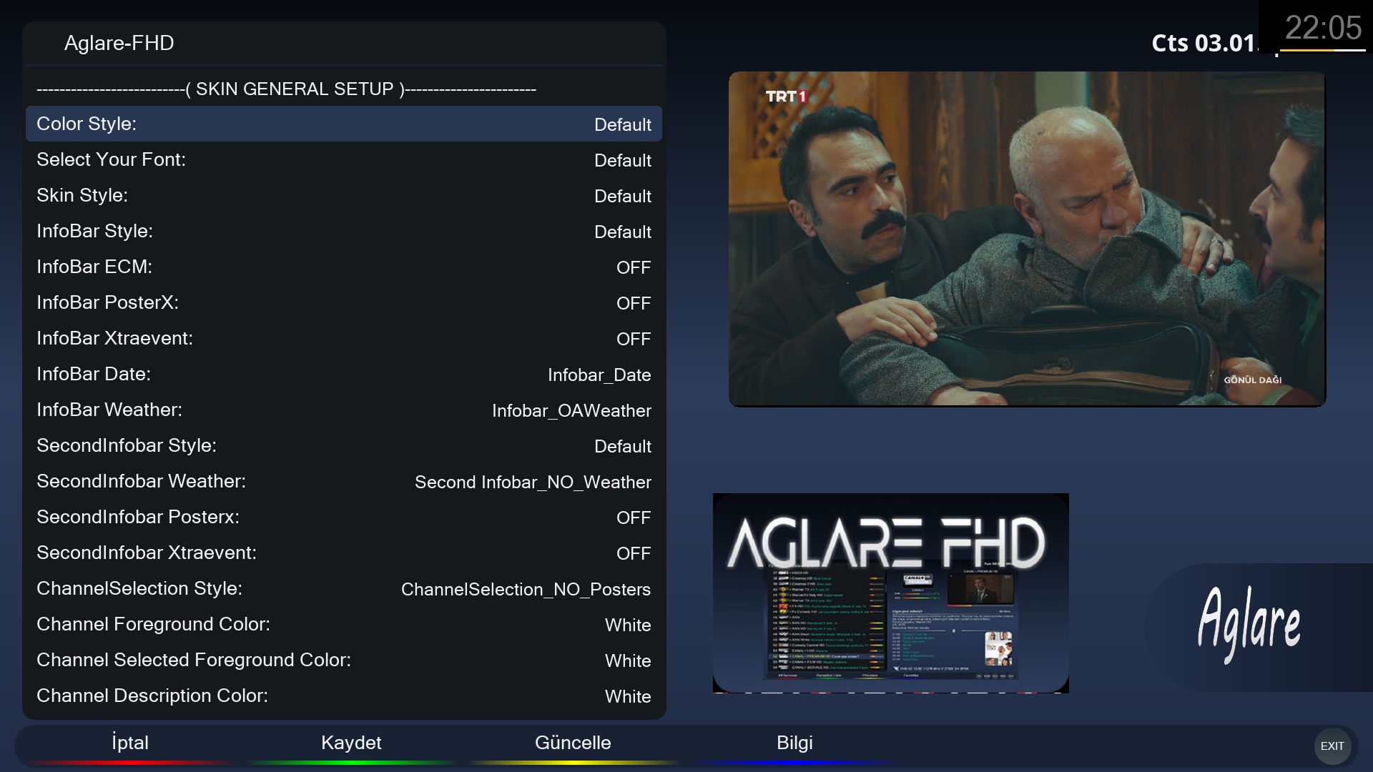
Task: Click the SKIN GENERAL SETUP header row
Action: point(344,89)
